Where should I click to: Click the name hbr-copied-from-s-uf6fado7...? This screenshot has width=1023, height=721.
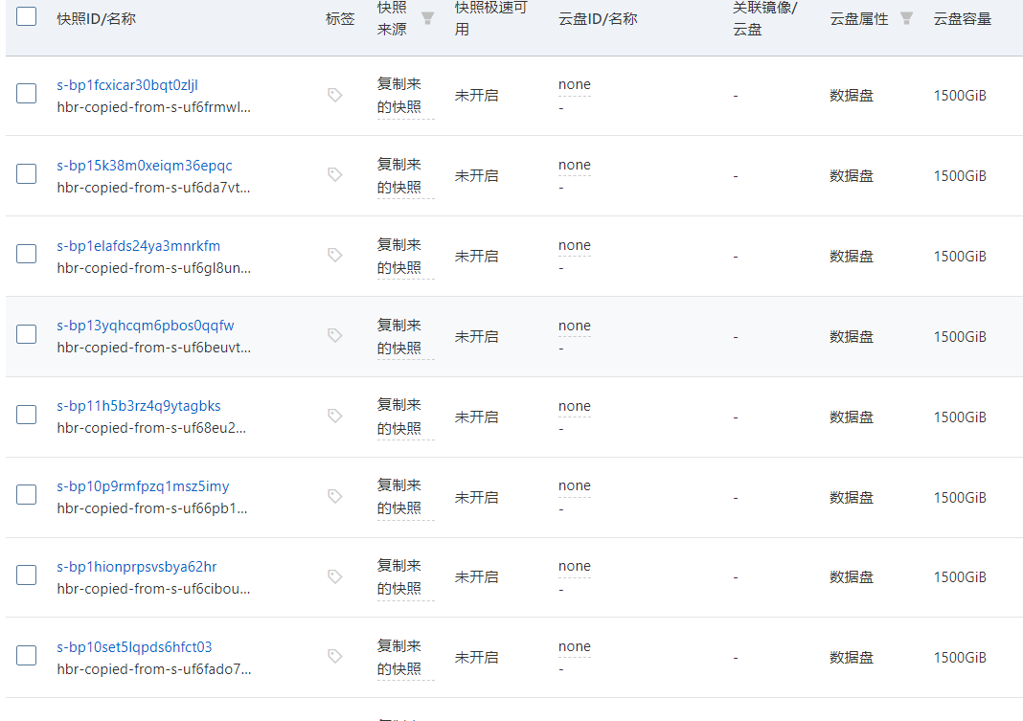click(x=153, y=669)
